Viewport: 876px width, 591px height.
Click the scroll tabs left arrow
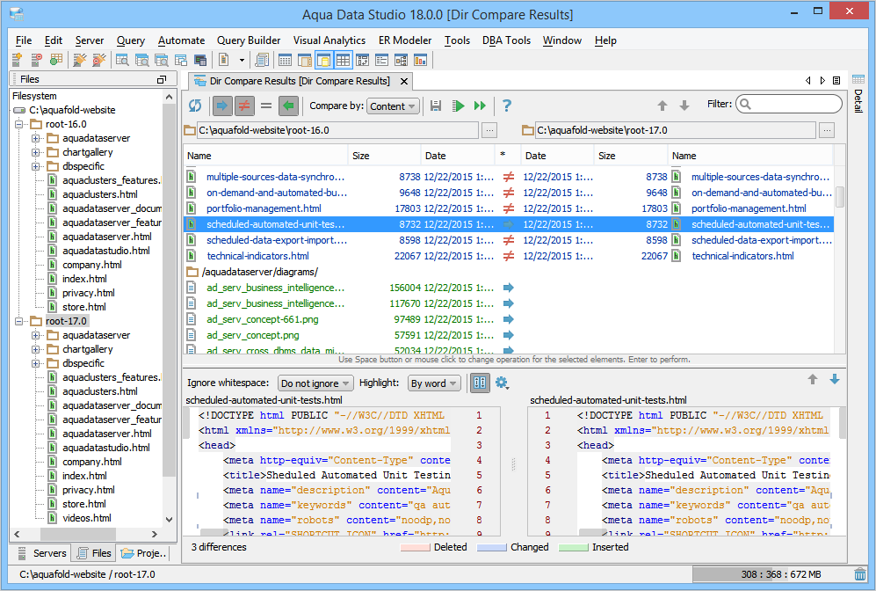[807, 81]
